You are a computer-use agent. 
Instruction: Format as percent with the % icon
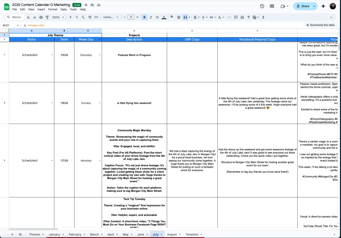coord(77,17)
